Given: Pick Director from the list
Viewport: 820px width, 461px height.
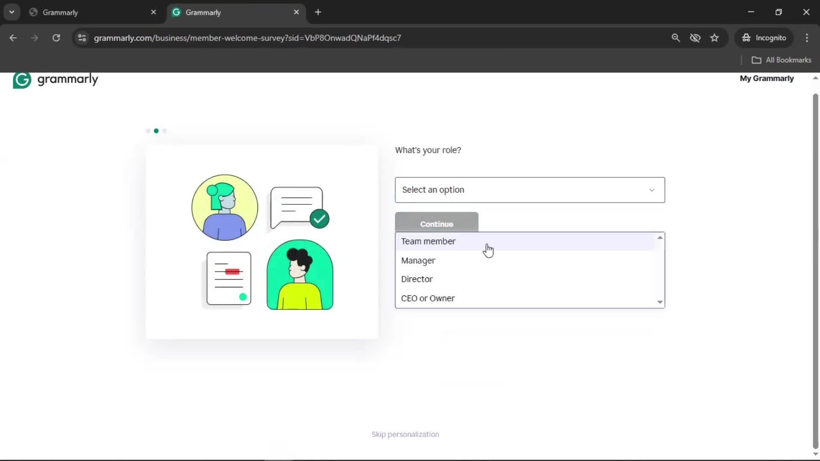Looking at the screenshot, I should click(417, 279).
